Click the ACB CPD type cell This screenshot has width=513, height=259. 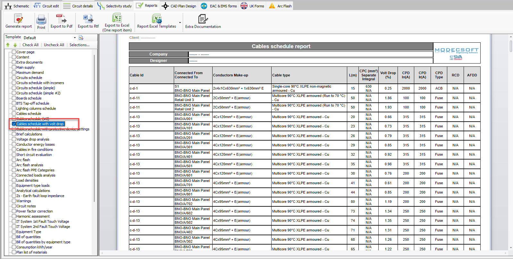439,88
